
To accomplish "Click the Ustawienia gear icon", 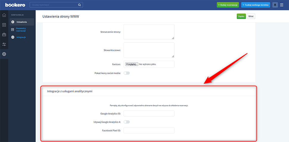I will tap(13, 22).
